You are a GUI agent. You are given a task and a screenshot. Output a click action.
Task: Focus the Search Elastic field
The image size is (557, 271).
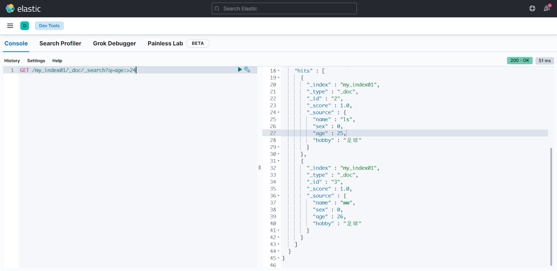pos(284,9)
